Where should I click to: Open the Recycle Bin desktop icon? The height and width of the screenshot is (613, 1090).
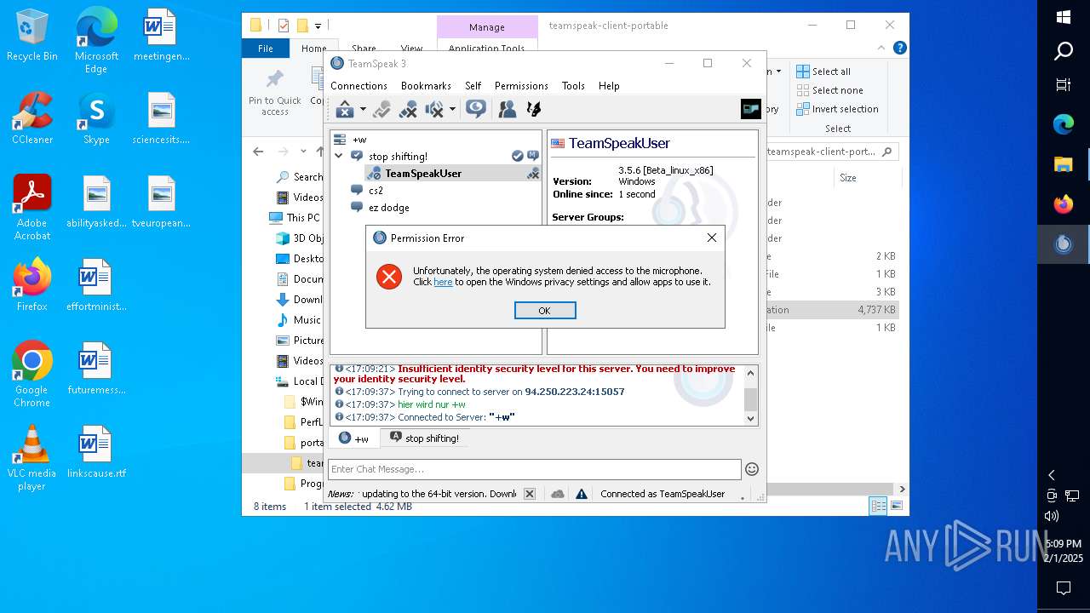point(32,36)
